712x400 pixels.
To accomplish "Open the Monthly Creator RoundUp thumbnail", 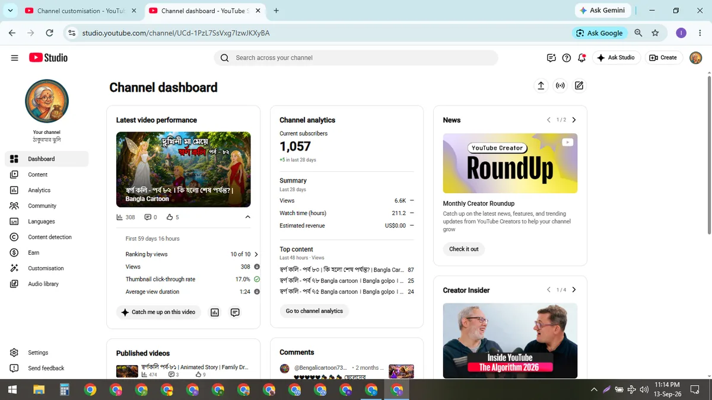I will pyautogui.click(x=510, y=163).
